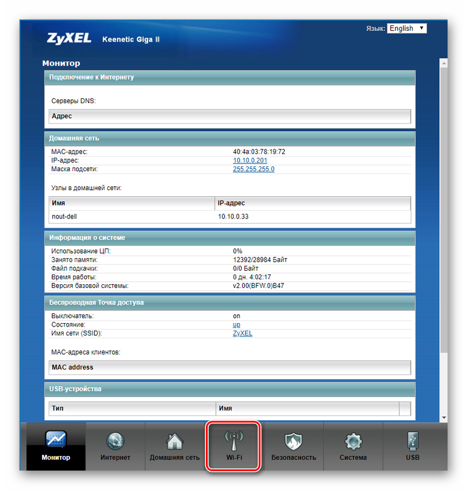Viewport: 467px width, 490px height.
Task: Open the wireless state link 'up'
Action: pos(236,325)
